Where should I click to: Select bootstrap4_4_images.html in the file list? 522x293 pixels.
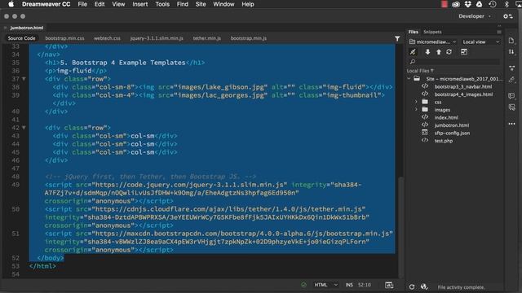coord(463,94)
